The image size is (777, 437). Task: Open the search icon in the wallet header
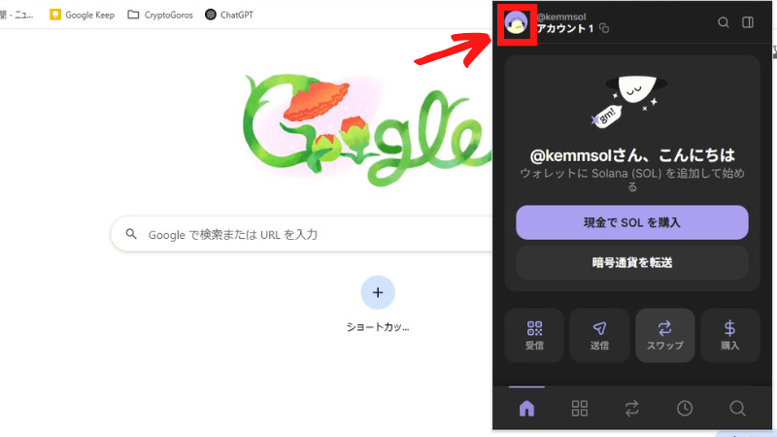click(x=723, y=22)
